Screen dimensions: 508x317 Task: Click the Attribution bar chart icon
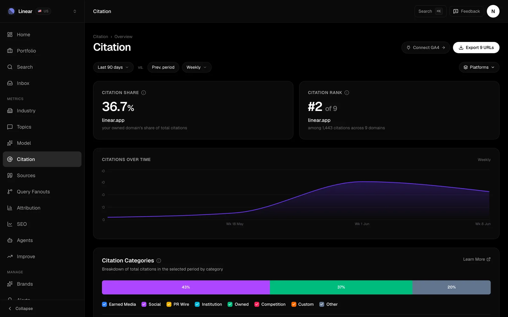click(x=10, y=208)
